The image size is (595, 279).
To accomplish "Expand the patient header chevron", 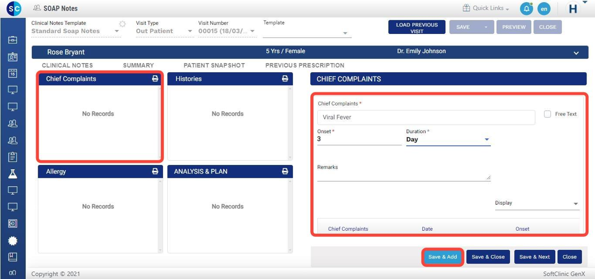I will pos(576,53).
